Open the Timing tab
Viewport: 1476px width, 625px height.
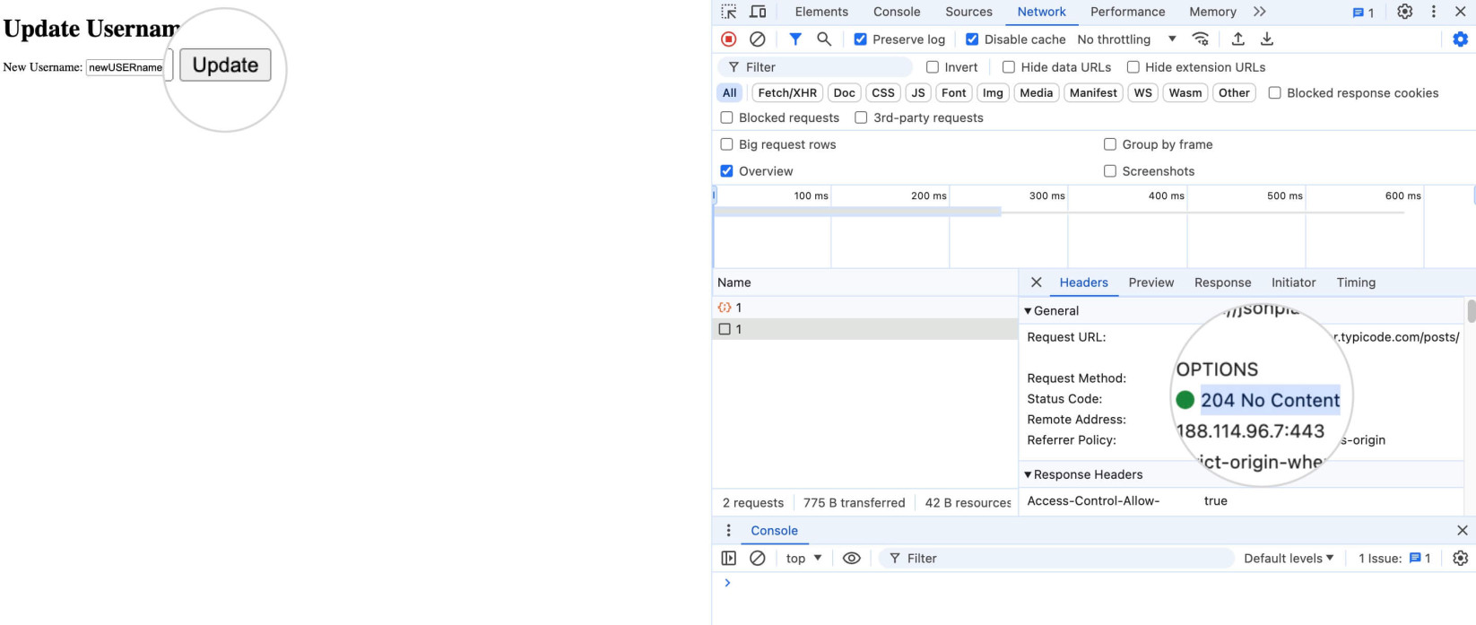tap(1356, 282)
